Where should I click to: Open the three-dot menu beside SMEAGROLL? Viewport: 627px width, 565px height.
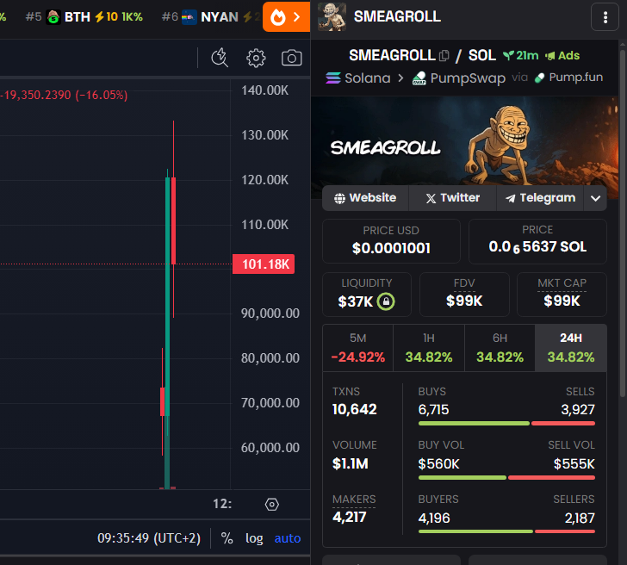pos(605,17)
